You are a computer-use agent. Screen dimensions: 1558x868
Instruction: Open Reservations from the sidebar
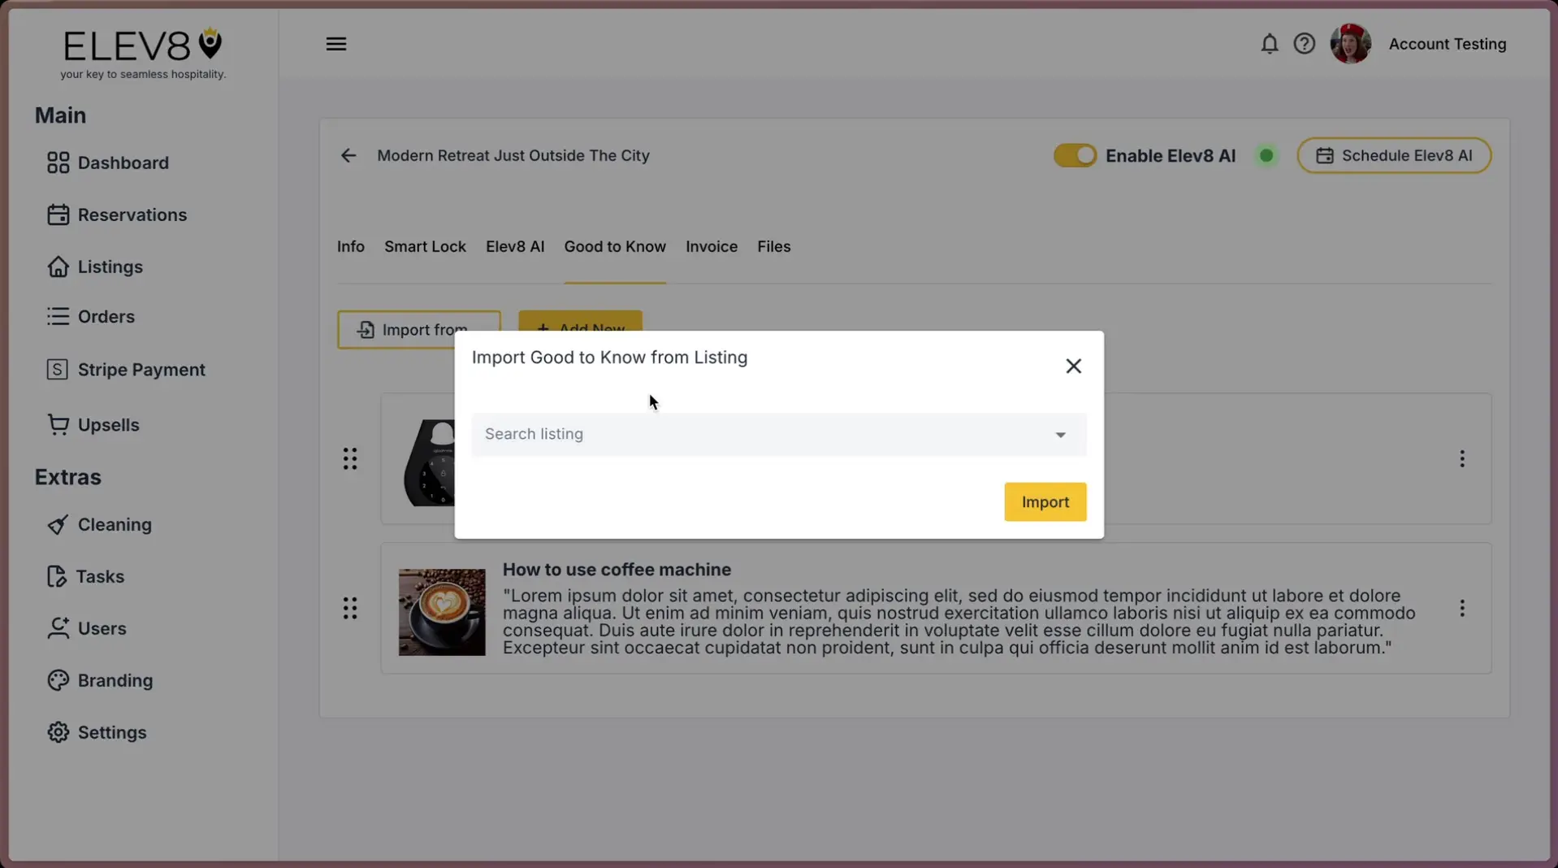[x=132, y=215]
